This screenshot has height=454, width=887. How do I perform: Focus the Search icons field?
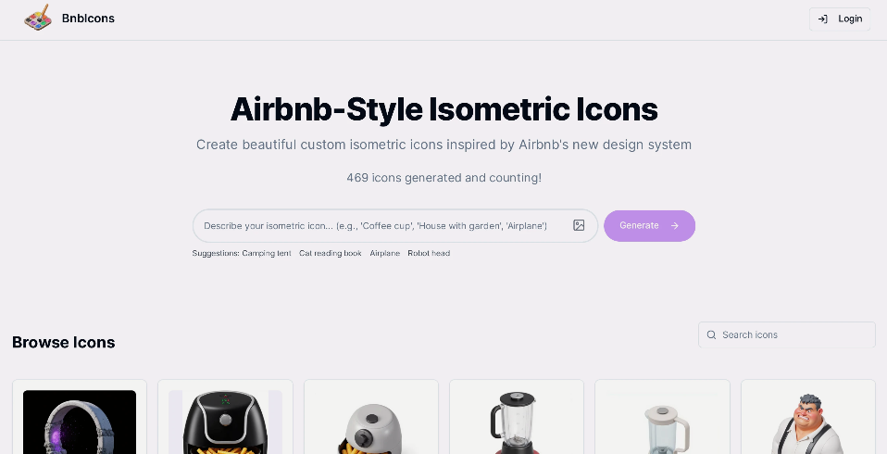tap(786, 334)
